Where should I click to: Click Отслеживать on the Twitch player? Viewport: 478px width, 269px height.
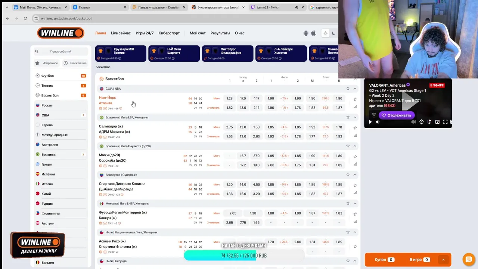click(397, 115)
